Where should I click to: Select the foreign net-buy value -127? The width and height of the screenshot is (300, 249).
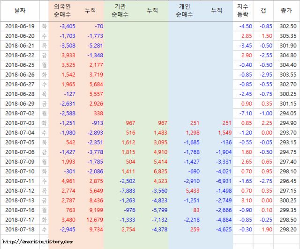(70, 94)
